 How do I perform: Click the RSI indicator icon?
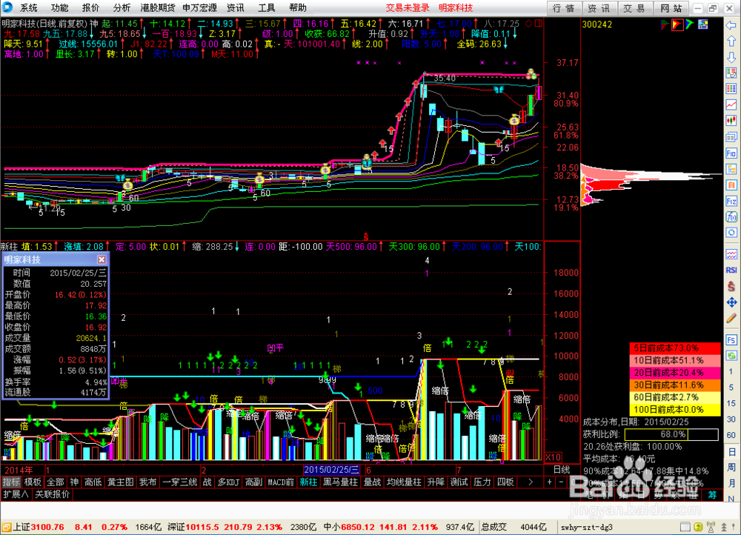731,270
